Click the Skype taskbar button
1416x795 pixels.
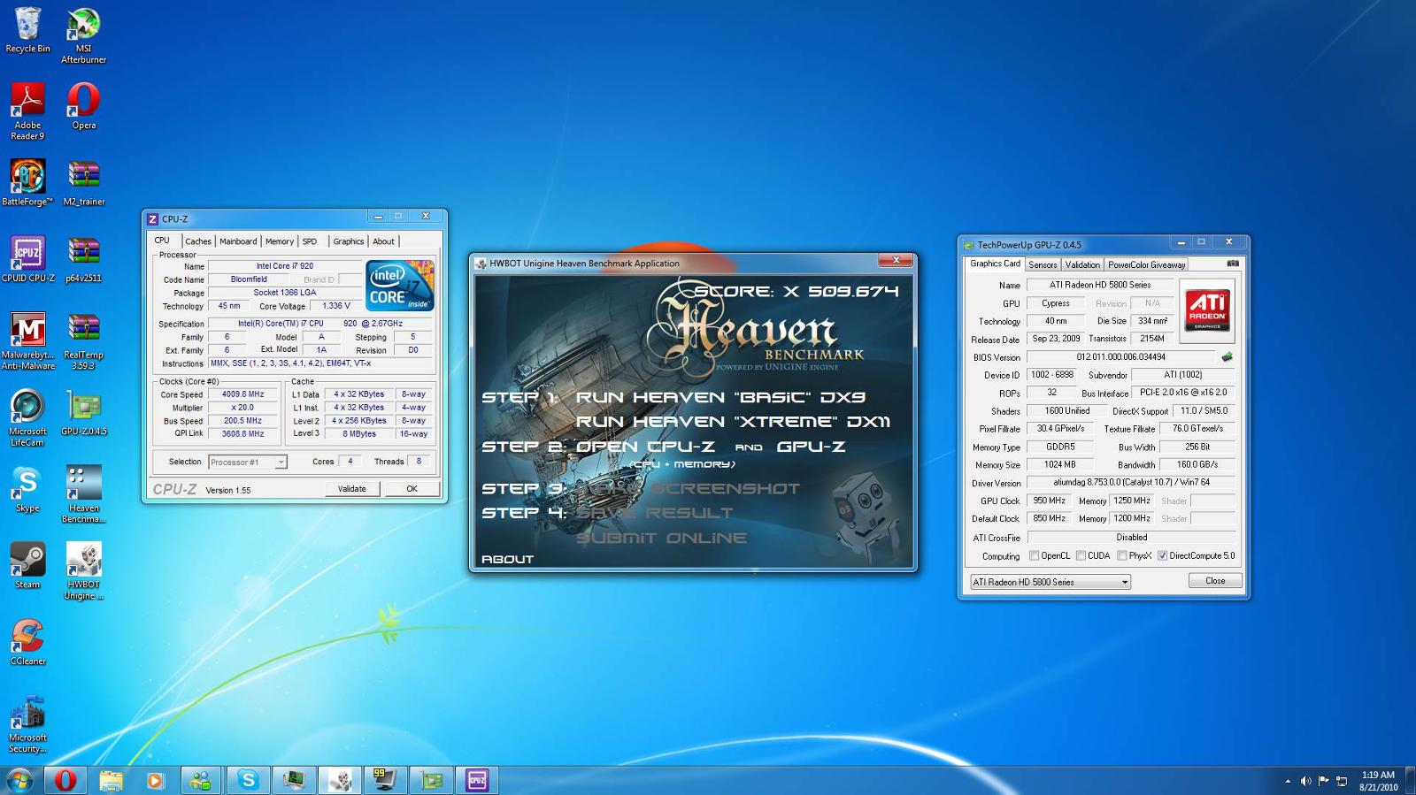[x=249, y=780]
